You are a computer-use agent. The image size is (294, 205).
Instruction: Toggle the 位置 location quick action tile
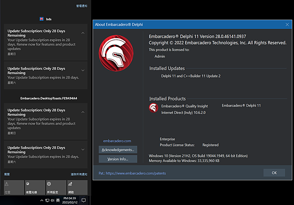14,187
